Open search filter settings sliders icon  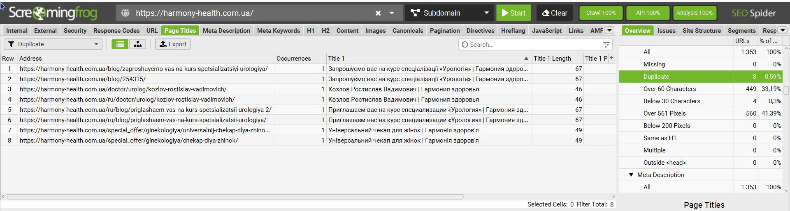point(606,45)
